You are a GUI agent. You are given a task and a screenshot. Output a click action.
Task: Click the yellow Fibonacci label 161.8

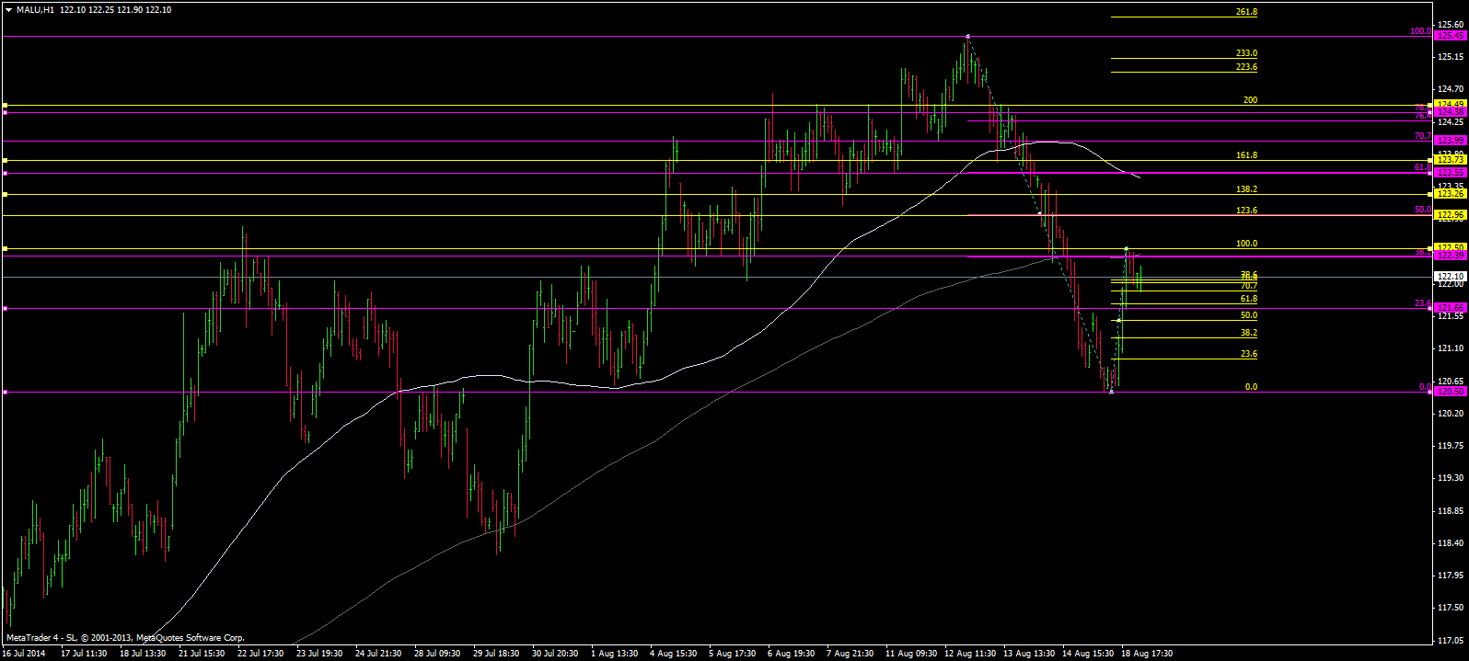tap(1247, 155)
